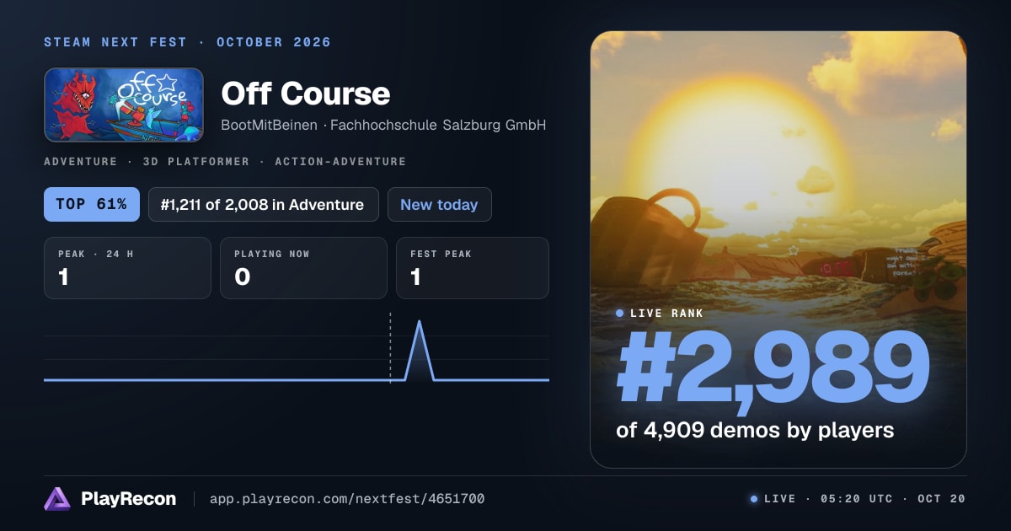The height and width of the screenshot is (531, 1011).
Task: Click the PlayRecon brand name
Action: click(128, 499)
